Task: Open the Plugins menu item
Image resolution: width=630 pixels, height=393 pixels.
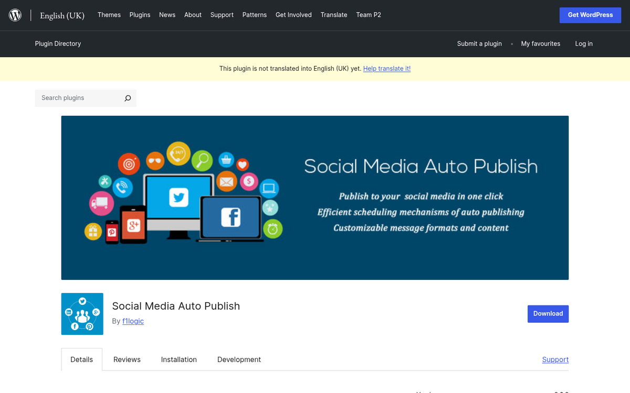Action: click(140, 15)
